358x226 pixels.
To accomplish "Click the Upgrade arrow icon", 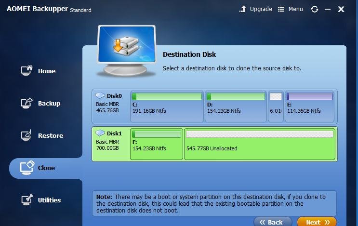I will (x=243, y=9).
